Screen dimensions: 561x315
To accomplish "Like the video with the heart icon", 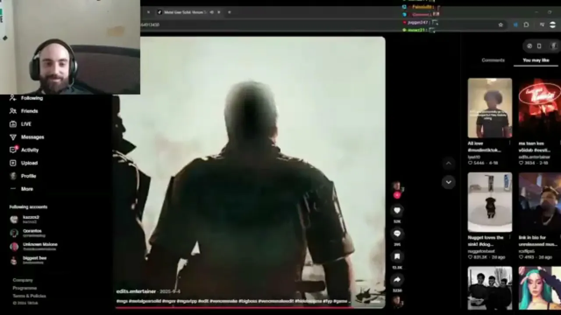I will (x=397, y=210).
